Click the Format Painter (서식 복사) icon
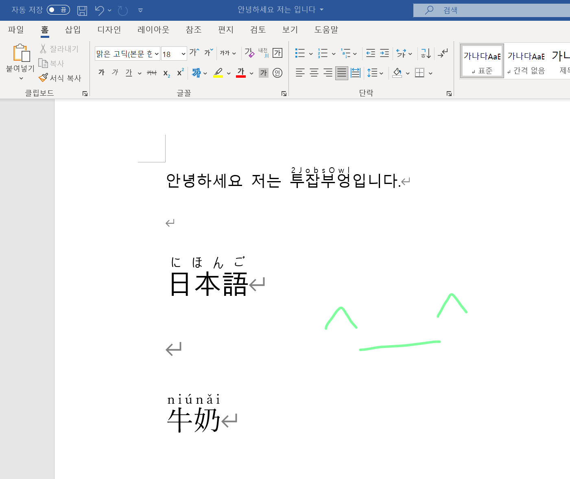 (x=43, y=78)
